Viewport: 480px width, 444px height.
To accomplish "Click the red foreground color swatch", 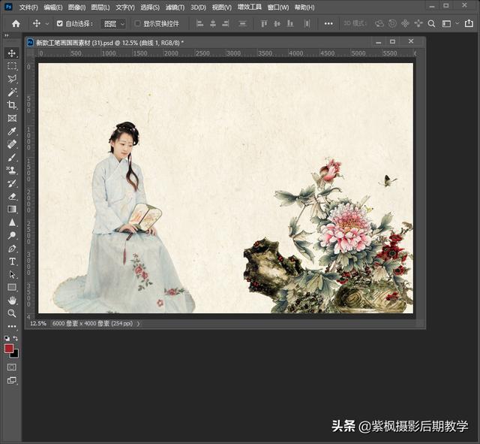I will pyautogui.click(x=9, y=349).
